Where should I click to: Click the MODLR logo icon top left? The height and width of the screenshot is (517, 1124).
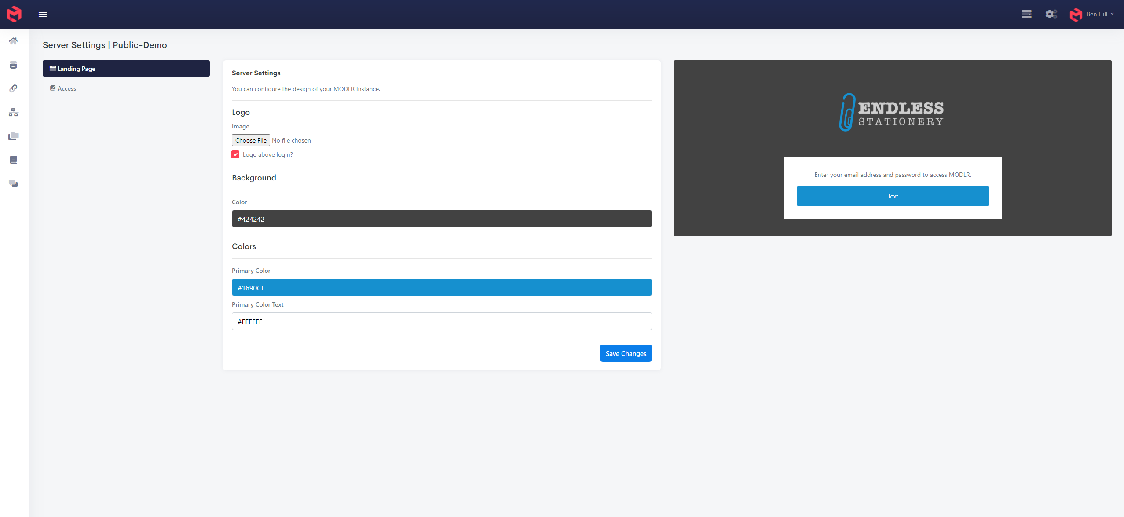pyautogui.click(x=14, y=15)
